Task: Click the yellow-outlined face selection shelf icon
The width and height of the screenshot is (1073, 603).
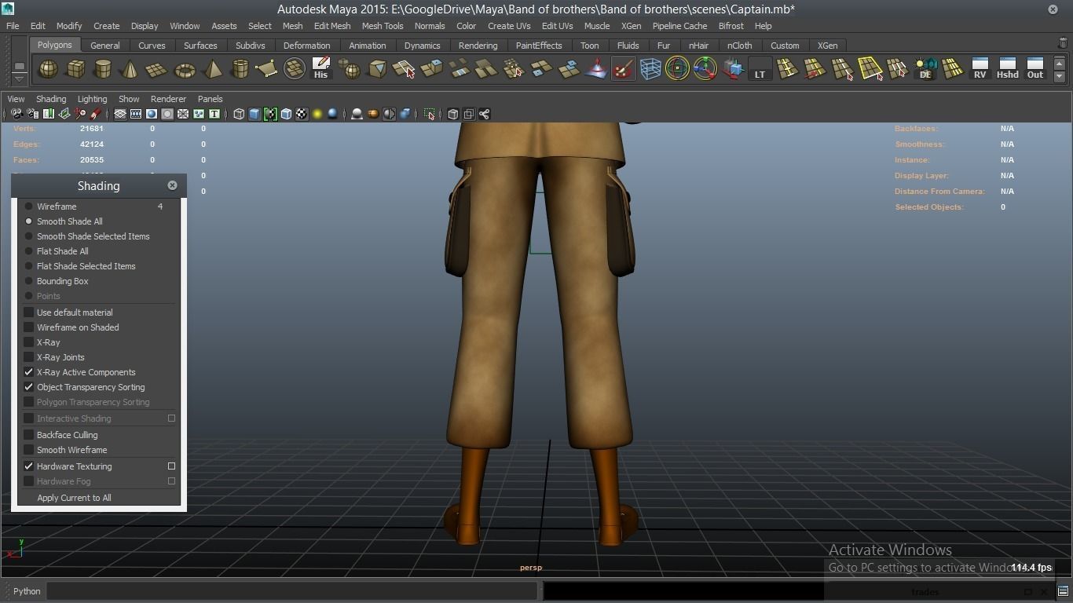Action: tap(870, 69)
